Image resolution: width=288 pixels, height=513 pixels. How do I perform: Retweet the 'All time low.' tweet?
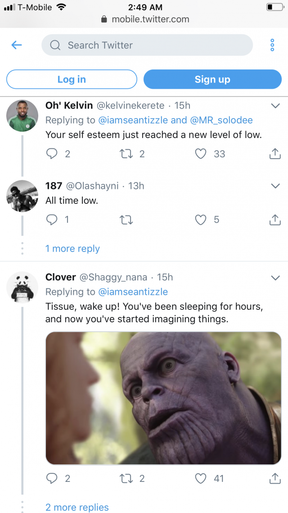tap(126, 220)
